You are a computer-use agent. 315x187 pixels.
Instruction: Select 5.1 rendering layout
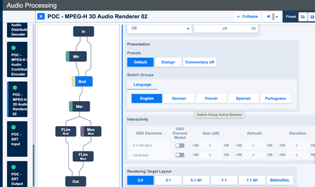point(168,180)
